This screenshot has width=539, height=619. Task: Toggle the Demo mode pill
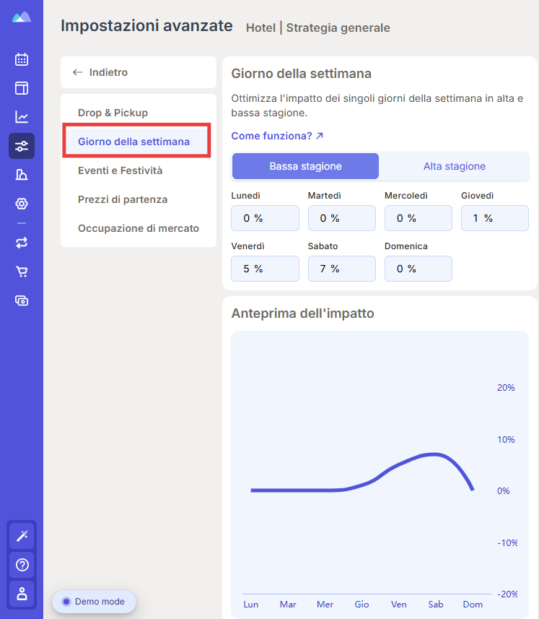tap(94, 602)
